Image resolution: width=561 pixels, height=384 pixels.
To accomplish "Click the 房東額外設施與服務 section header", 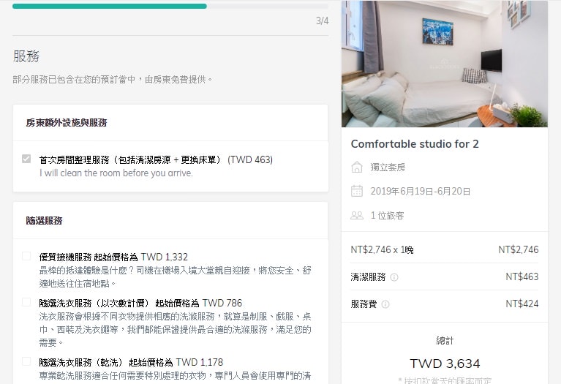I will point(66,123).
